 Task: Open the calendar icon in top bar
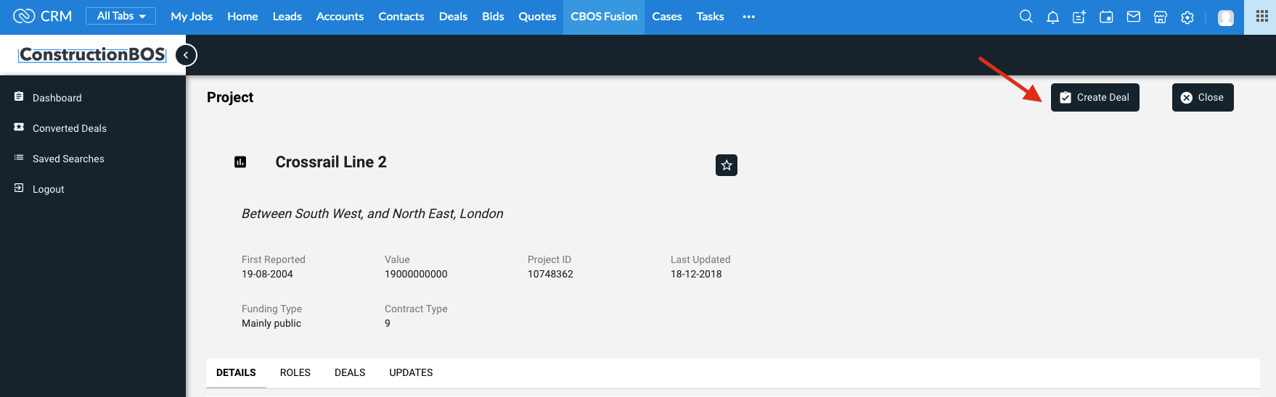(1106, 17)
